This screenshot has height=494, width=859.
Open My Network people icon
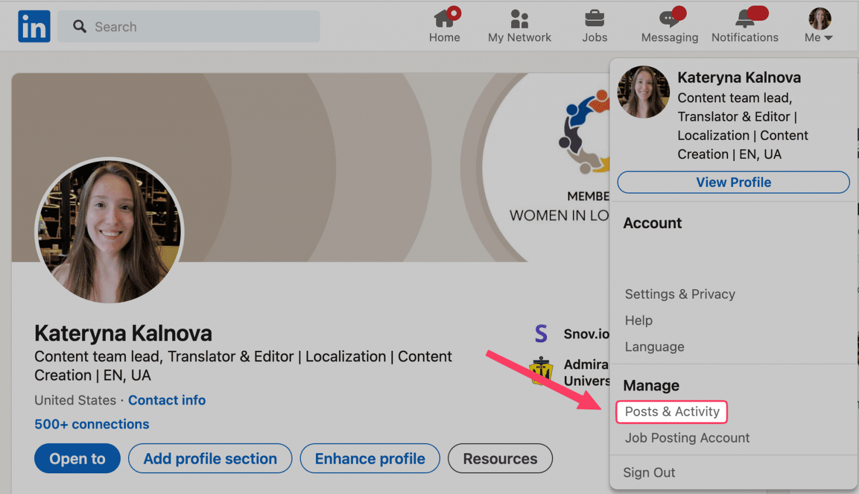(520, 18)
